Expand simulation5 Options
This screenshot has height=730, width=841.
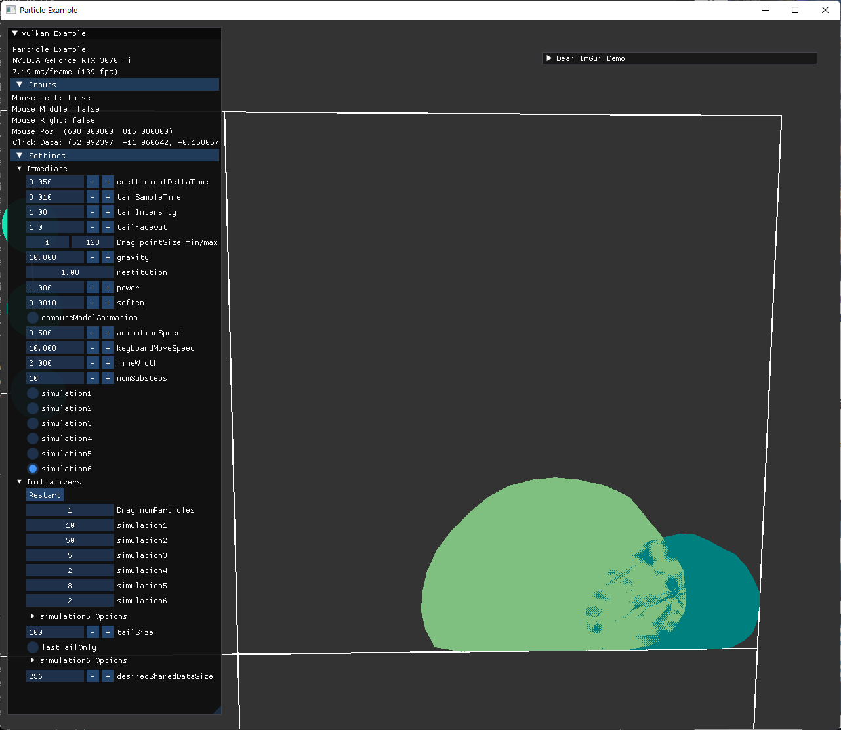click(x=33, y=616)
